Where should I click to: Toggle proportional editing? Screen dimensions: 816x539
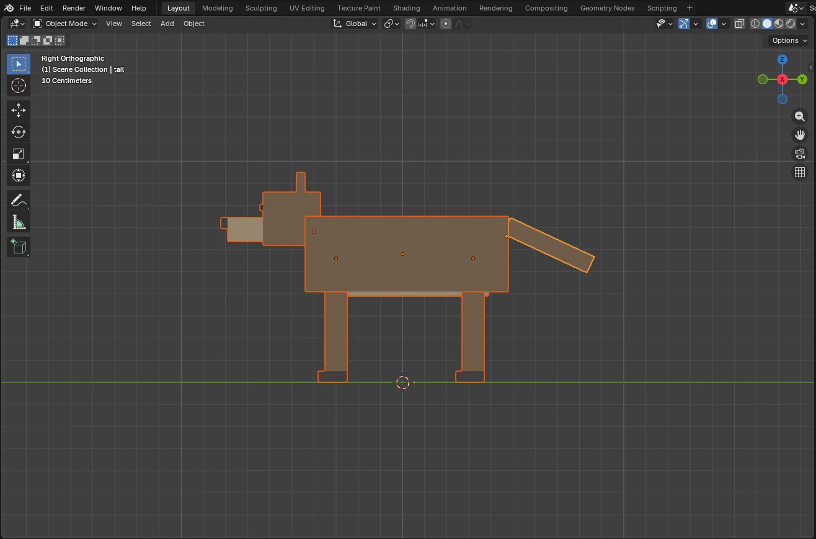446,24
